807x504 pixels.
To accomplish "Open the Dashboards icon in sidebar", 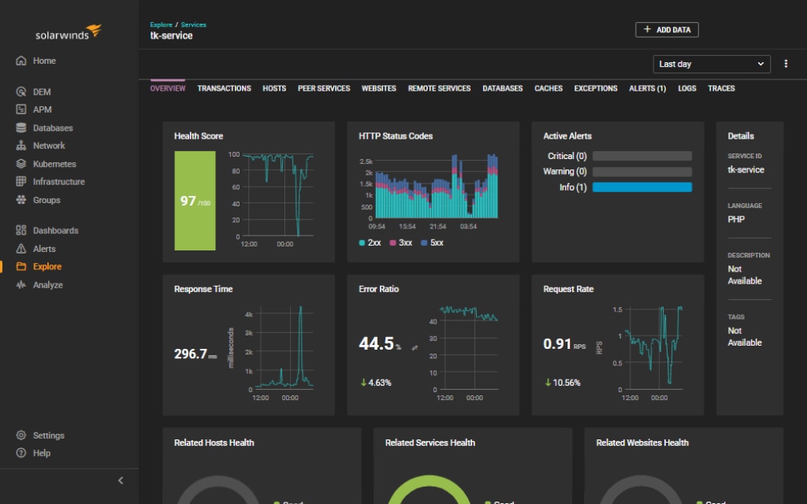I will click(x=21, y=230).
